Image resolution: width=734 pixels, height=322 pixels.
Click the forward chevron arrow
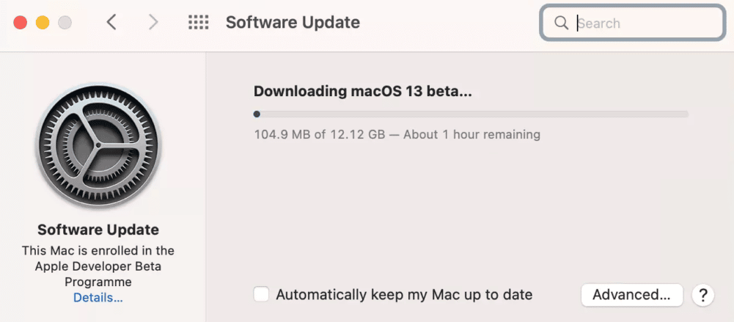(x=153, y=23)
